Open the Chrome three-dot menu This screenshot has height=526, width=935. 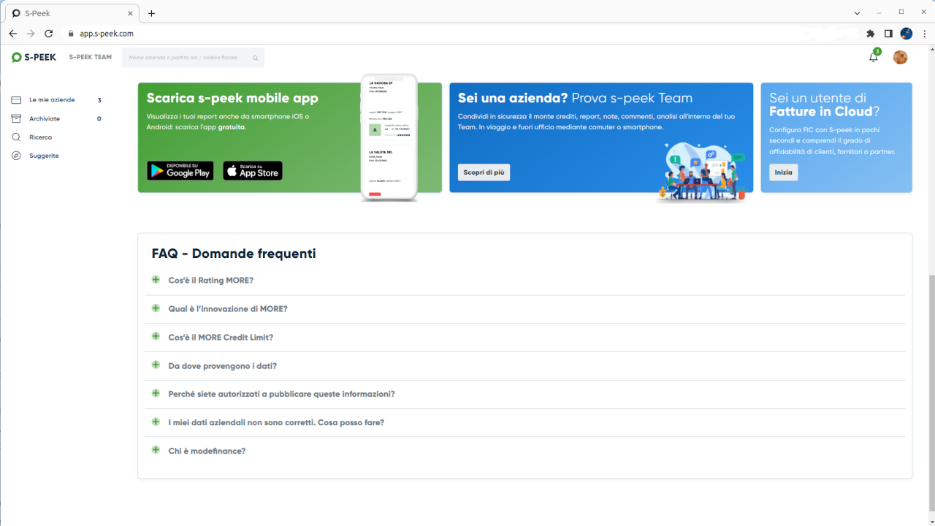coord(924,34)
